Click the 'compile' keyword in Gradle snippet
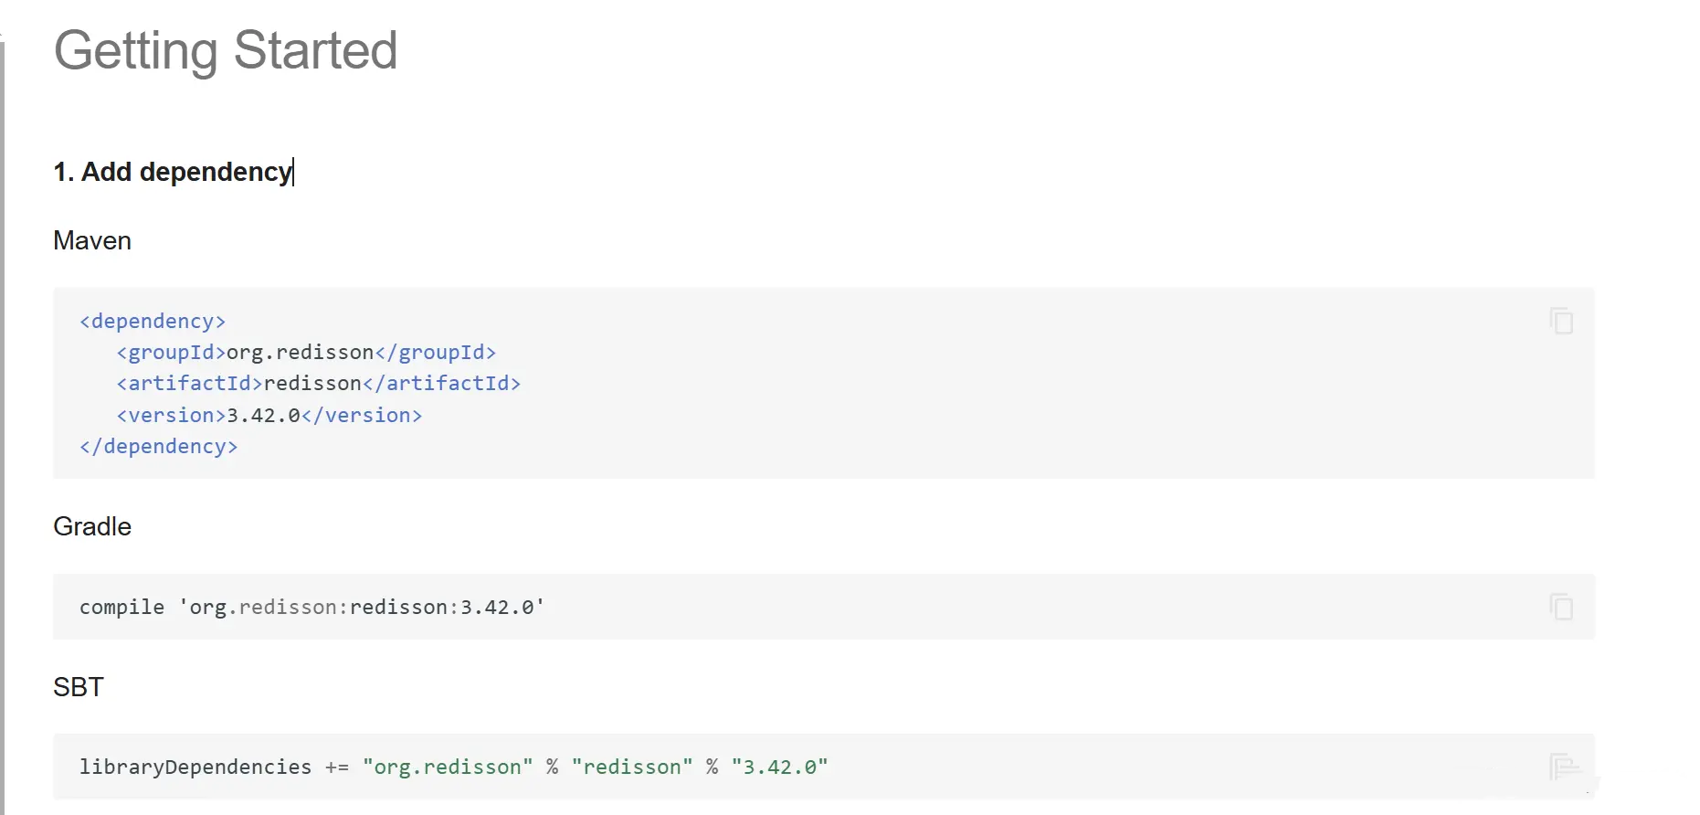This screenshot has width=1700, height=815. pyautogui.click(x=121, y=608)
